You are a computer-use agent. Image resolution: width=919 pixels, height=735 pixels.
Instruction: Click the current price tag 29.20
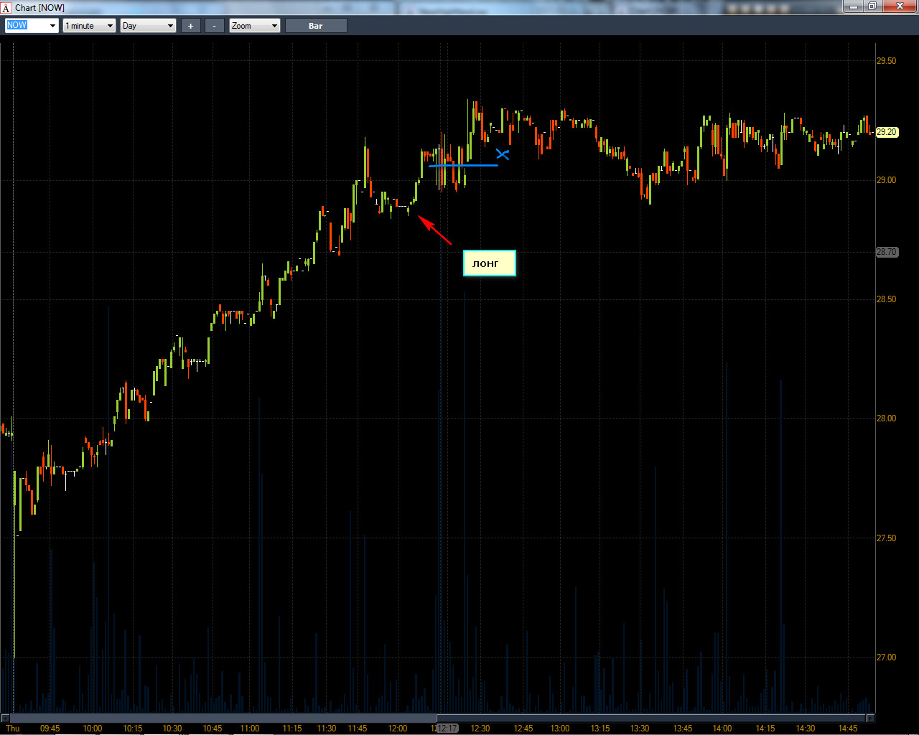[x=887, y=132]
